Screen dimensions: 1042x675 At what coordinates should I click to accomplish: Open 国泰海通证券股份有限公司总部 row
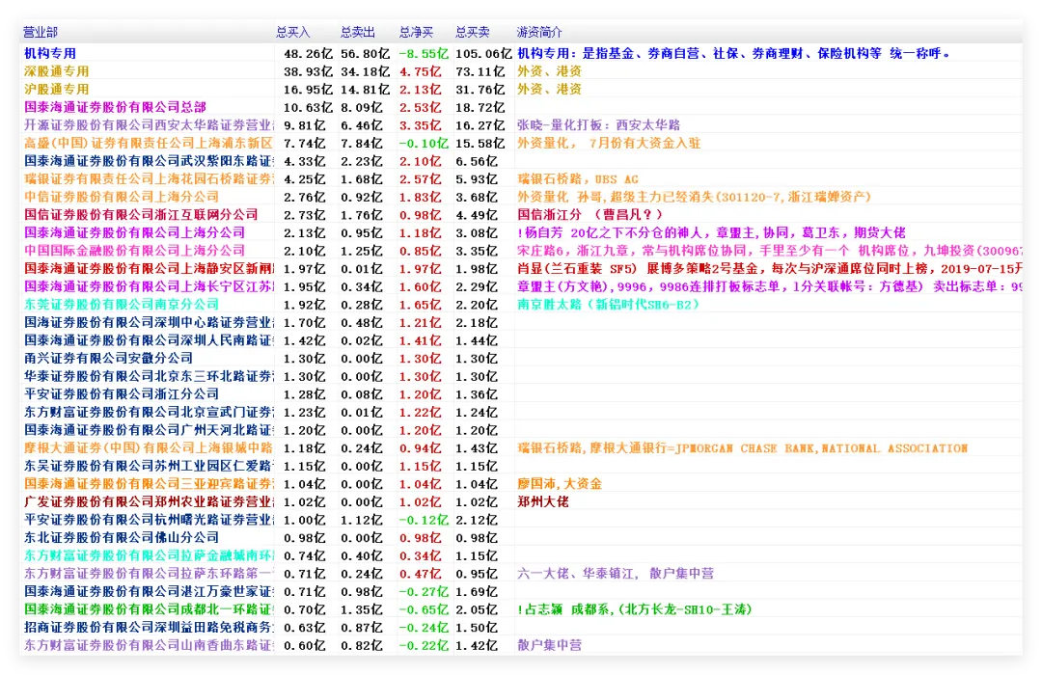point(115,107)
